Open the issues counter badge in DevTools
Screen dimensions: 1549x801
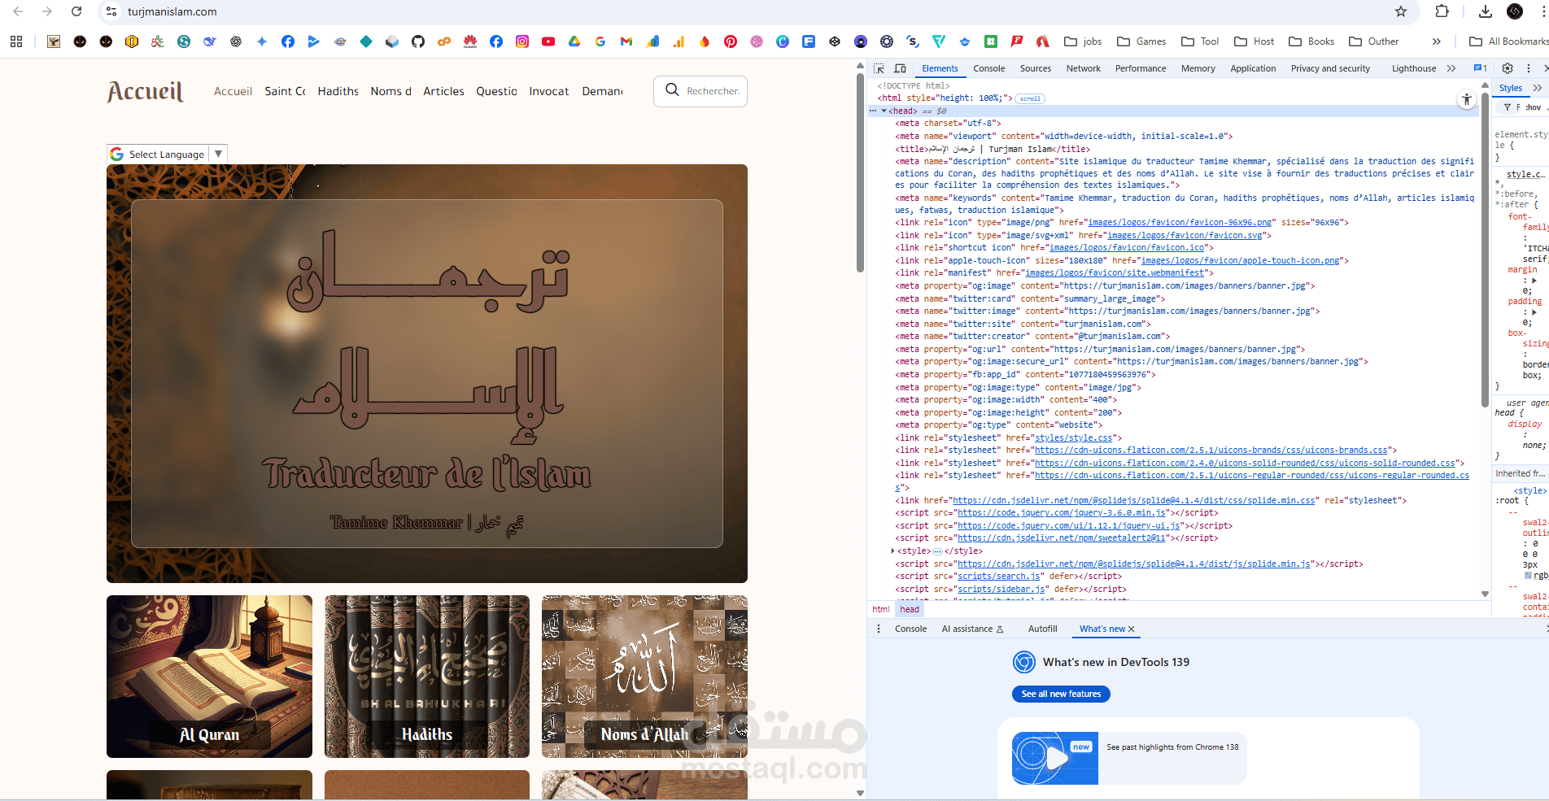click(1481, 68)
